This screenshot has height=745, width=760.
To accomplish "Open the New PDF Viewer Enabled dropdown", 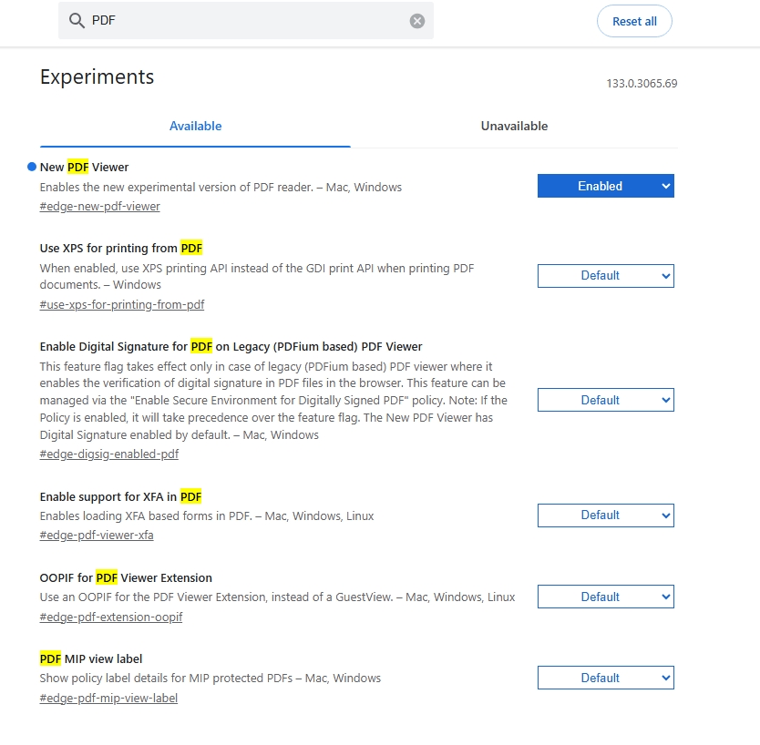I will tap(605, 186).
